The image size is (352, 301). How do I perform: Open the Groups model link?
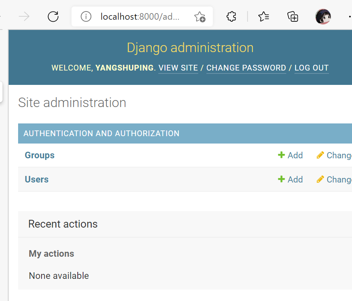click(39, 155)
